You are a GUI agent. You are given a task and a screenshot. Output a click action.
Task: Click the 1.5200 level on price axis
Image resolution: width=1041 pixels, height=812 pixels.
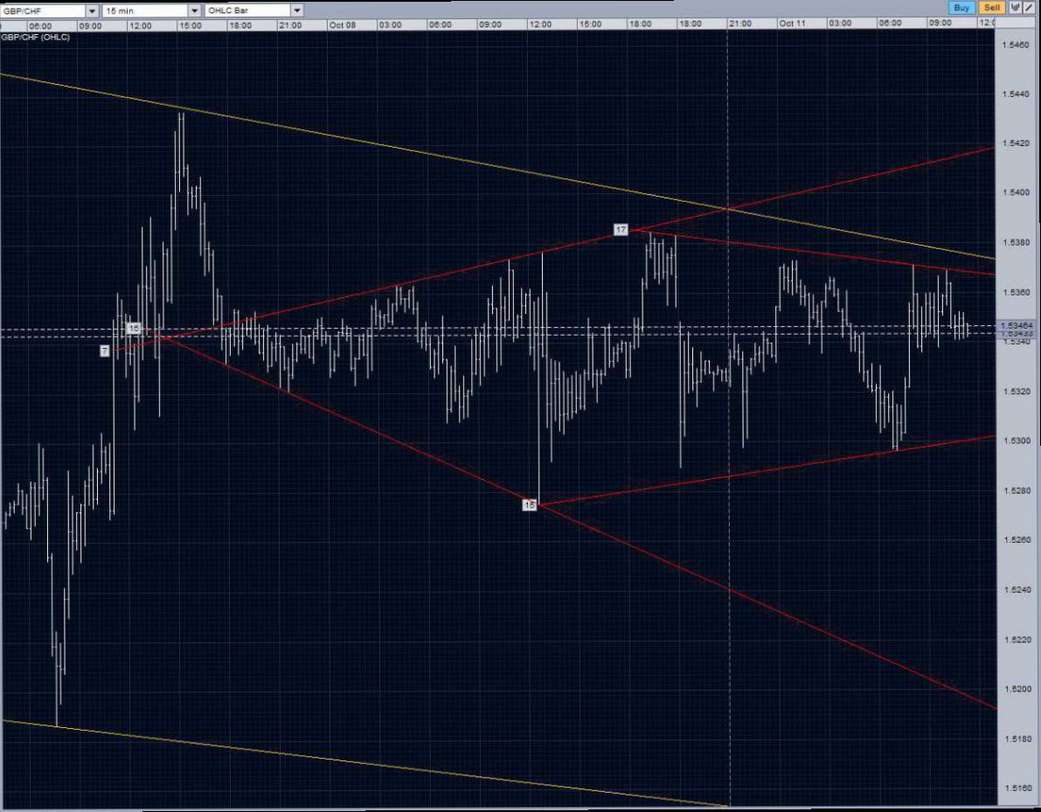tap(1017, 690)
